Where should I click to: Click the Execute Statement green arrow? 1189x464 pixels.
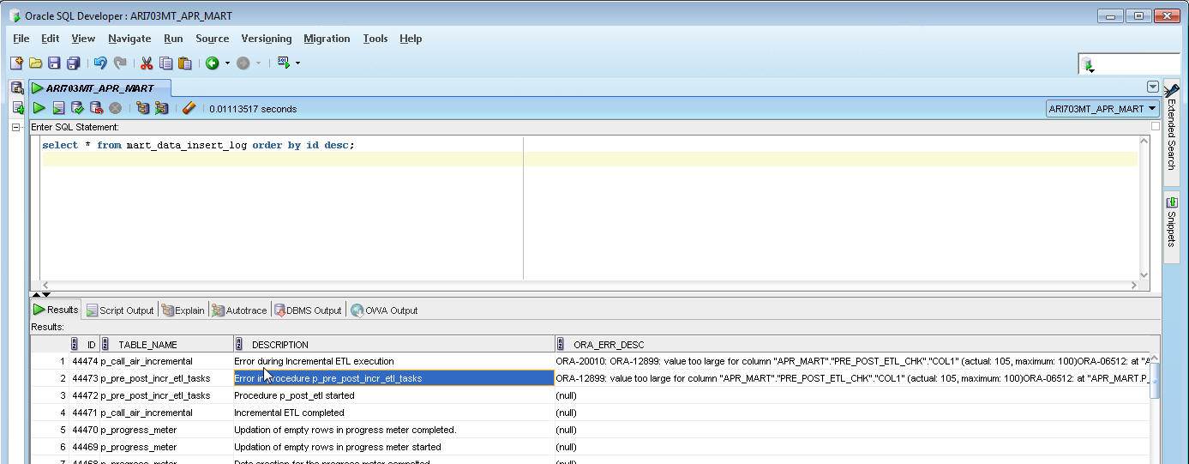pyautogui.click(x=39, y=108)
